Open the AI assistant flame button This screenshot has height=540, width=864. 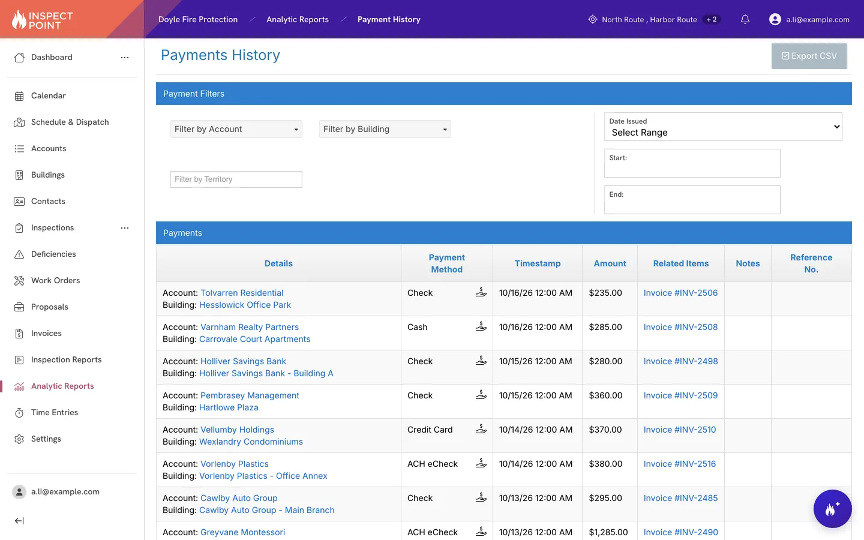pos(832,509)
